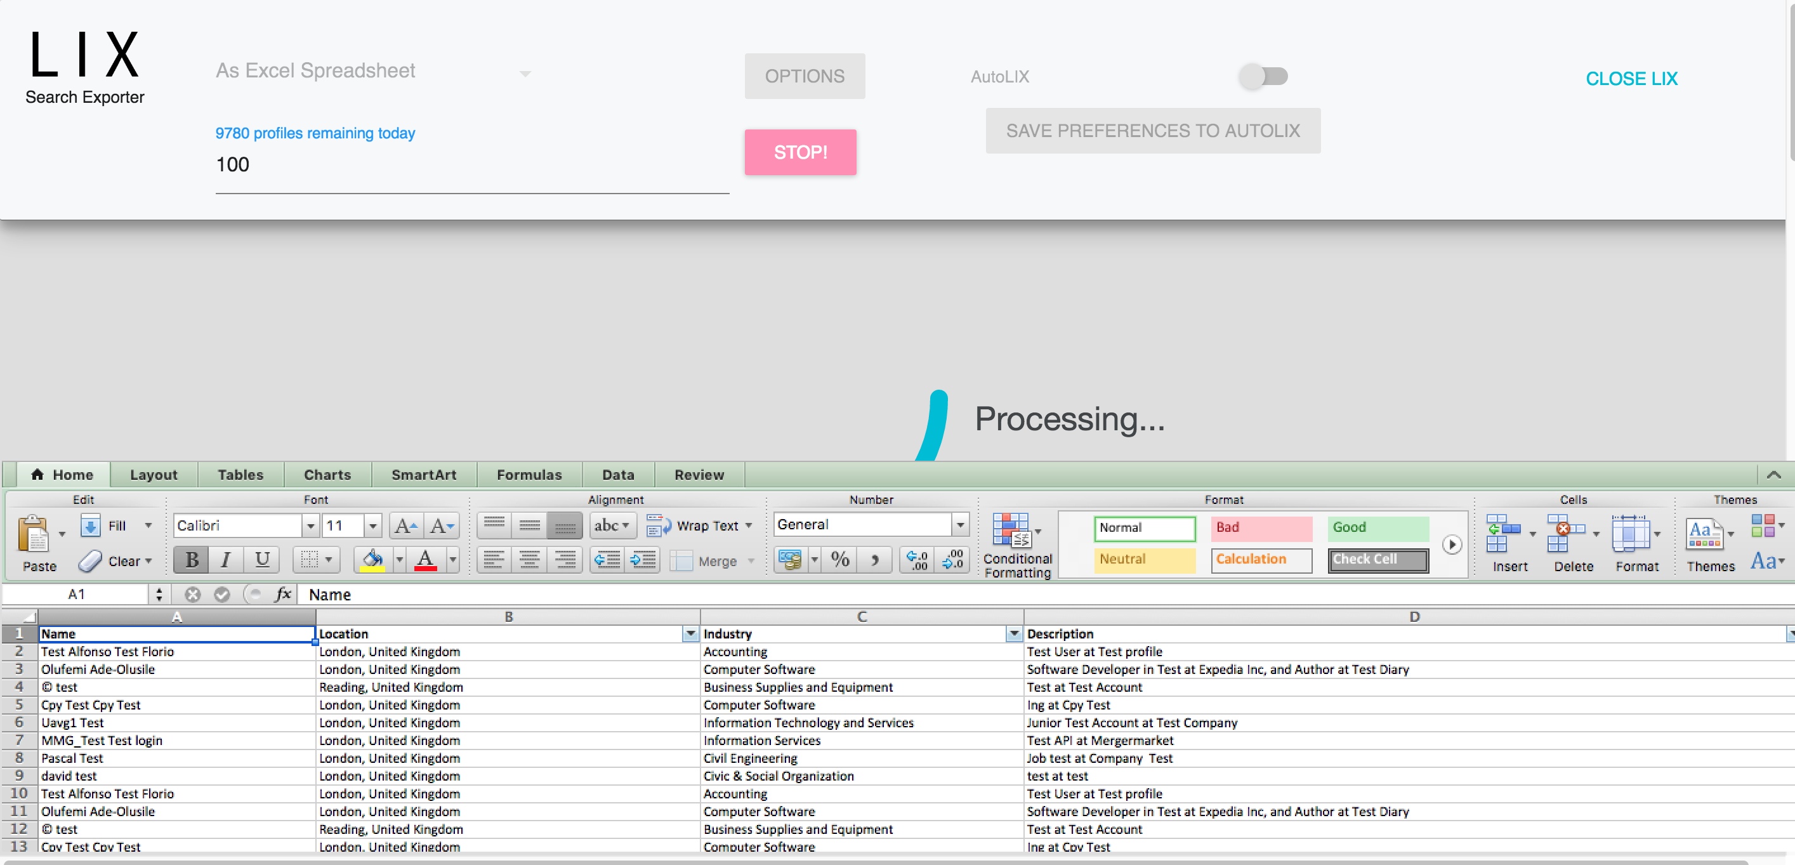Toggle Bold formatting button
The height and width of the screenshot is (865, 1795).
pos(192,560)
